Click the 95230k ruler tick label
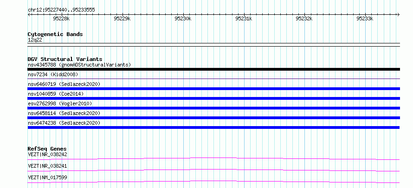Image resolution: width=413 pixels, height=188 pixels. coord(183,18)
